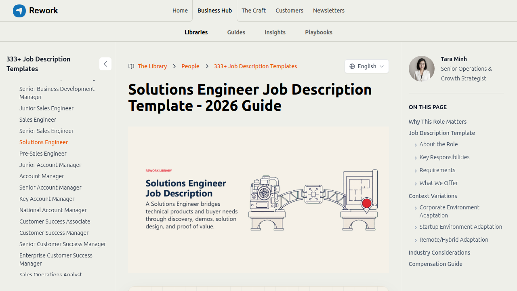
Task: Switch to the Guides tab
Action: [236, 32]
